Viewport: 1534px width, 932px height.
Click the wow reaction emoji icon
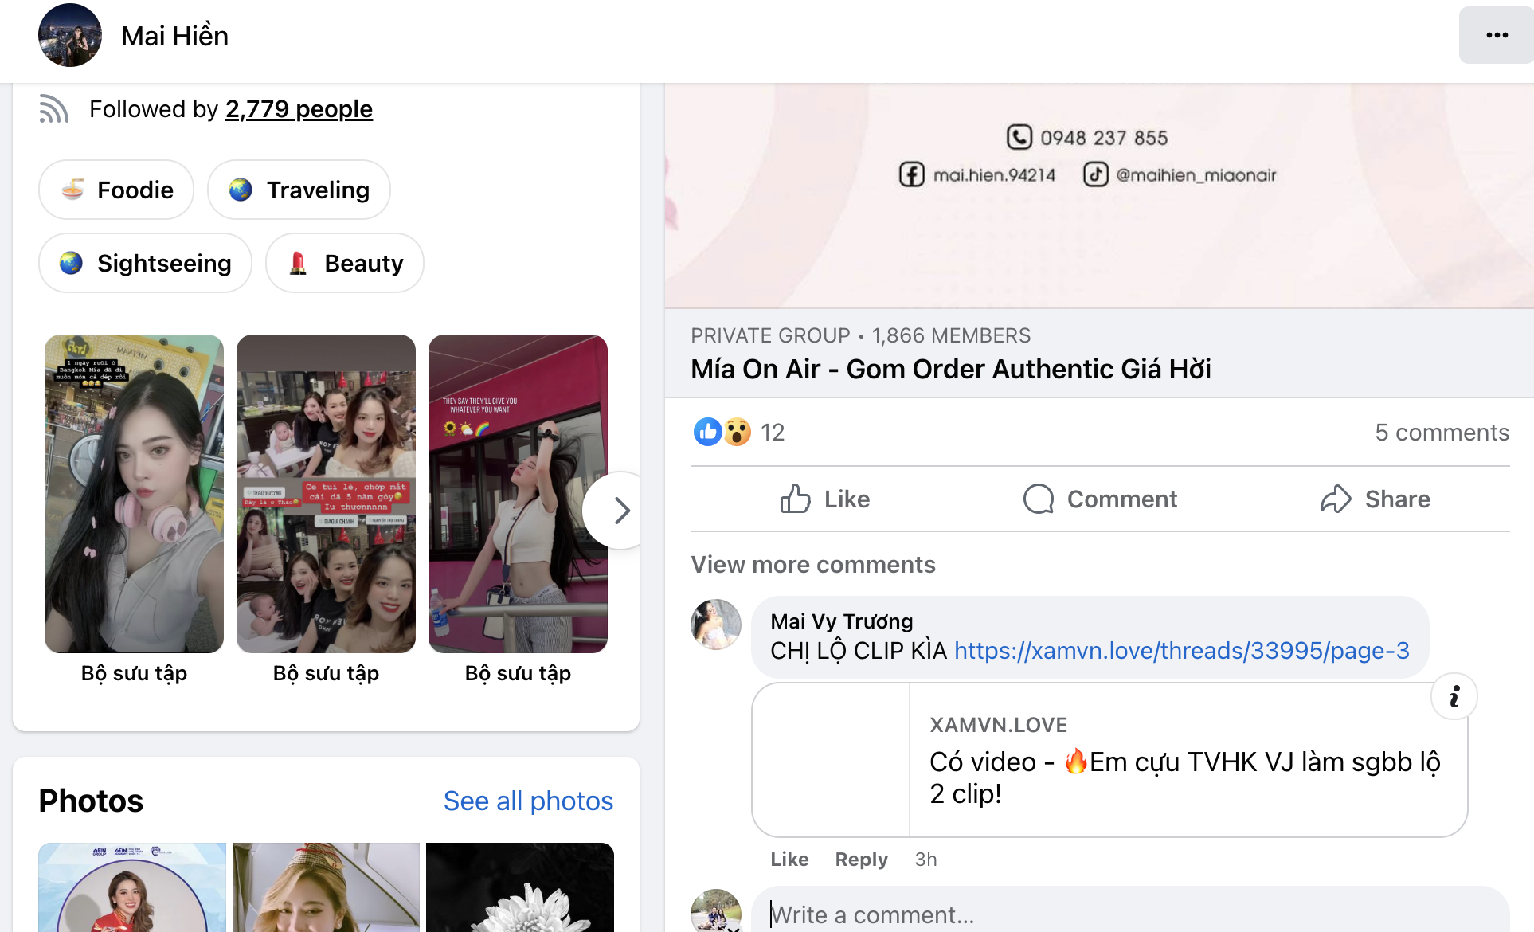738,432
